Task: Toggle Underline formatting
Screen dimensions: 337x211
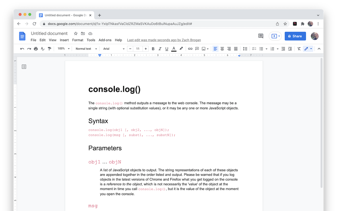Action: tap(167, 49)
